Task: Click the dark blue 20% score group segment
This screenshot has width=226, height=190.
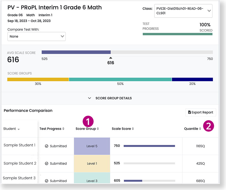Action: (192, 79)
